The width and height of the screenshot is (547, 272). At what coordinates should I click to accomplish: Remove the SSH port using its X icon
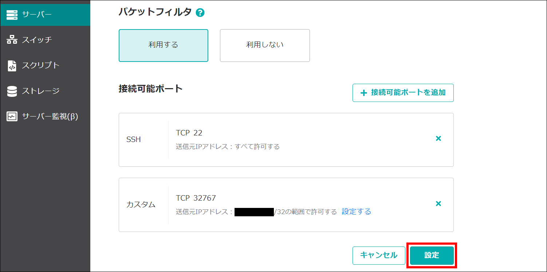[438, 138]
